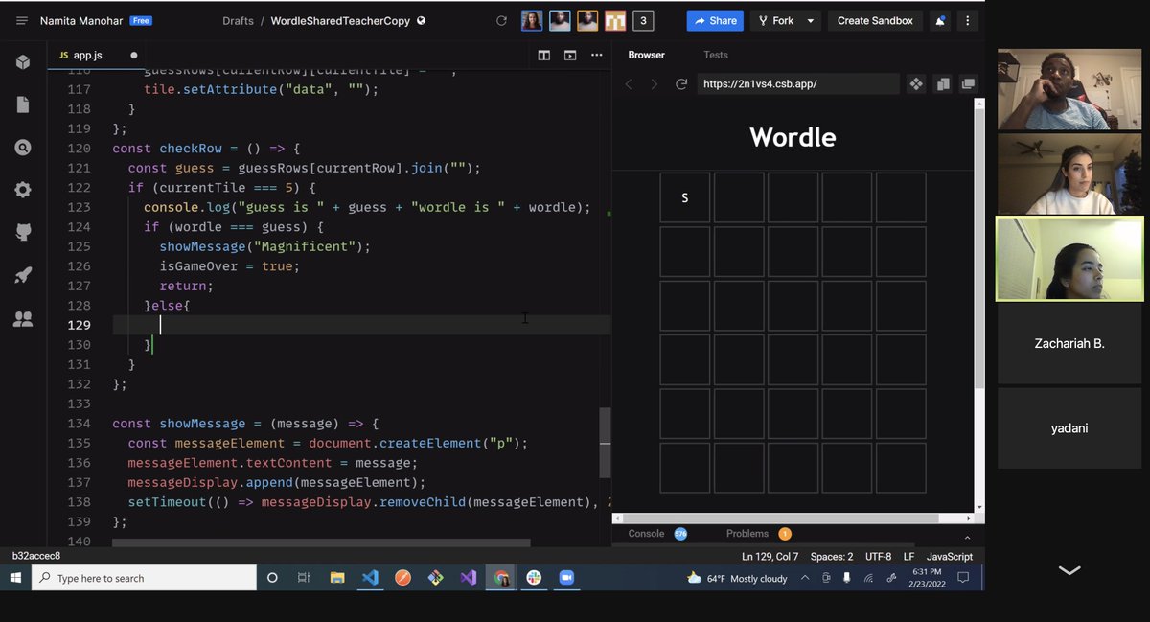
Task: Click the highlighted Zoom participant video
Action: [1070, 259]
